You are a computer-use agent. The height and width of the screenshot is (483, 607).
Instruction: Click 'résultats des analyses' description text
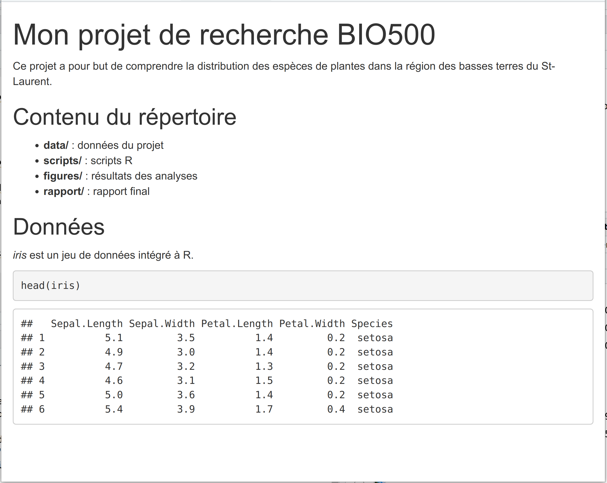point(144,176)
